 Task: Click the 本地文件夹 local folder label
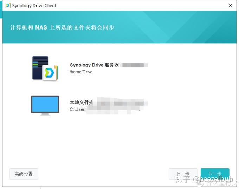click(81, 102)
